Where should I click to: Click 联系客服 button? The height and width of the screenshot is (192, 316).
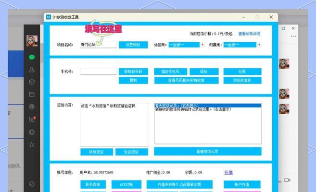point(93,184)
